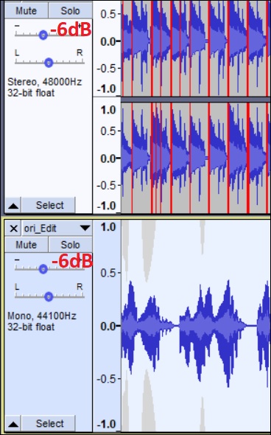Click the ori_Edit gain slider knob
This screenshot has height=435, width=271.
(x=43, y=269)
